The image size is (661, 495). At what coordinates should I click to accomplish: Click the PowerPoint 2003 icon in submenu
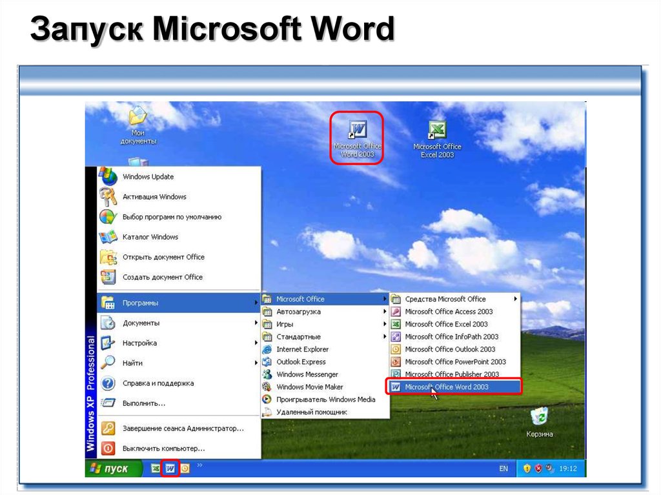tap(396, 362)
